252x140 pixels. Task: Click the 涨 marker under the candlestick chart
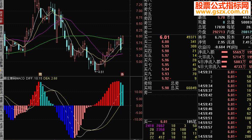[x=122, y=74]
